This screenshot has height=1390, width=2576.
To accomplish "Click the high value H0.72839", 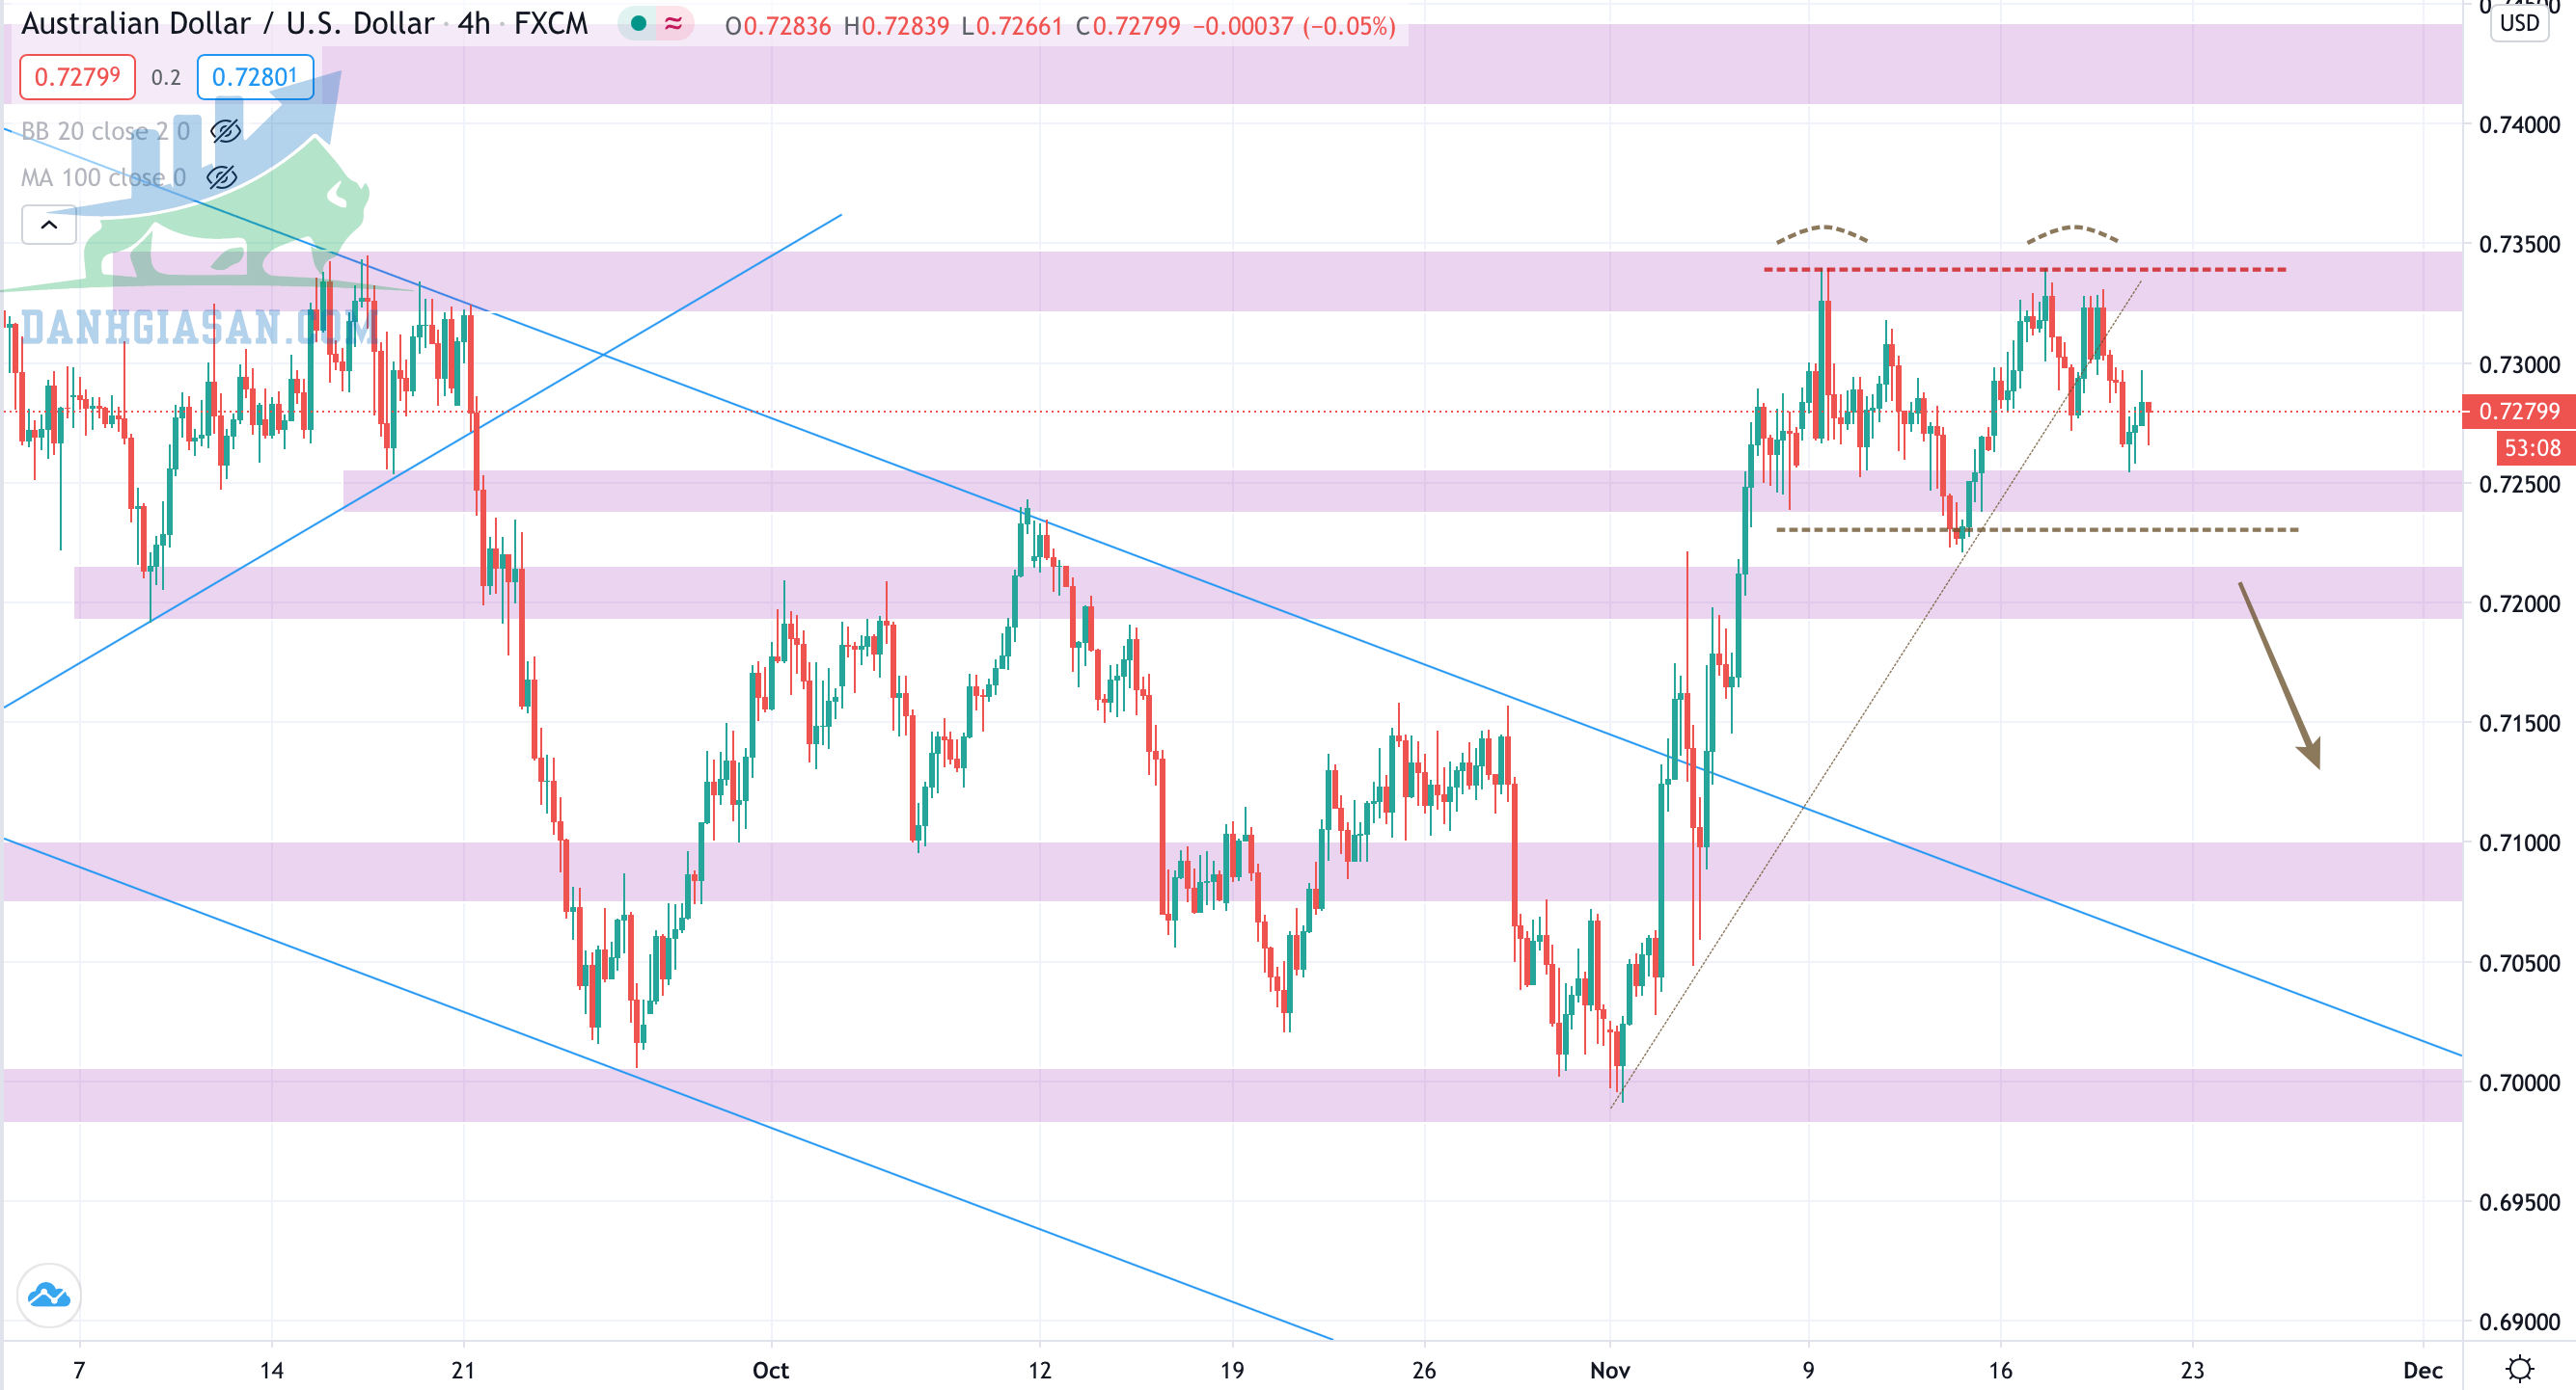I will click(x=896, y=26).
